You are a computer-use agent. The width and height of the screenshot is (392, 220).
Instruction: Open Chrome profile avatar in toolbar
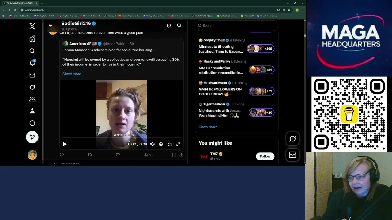tap(297, 10)
